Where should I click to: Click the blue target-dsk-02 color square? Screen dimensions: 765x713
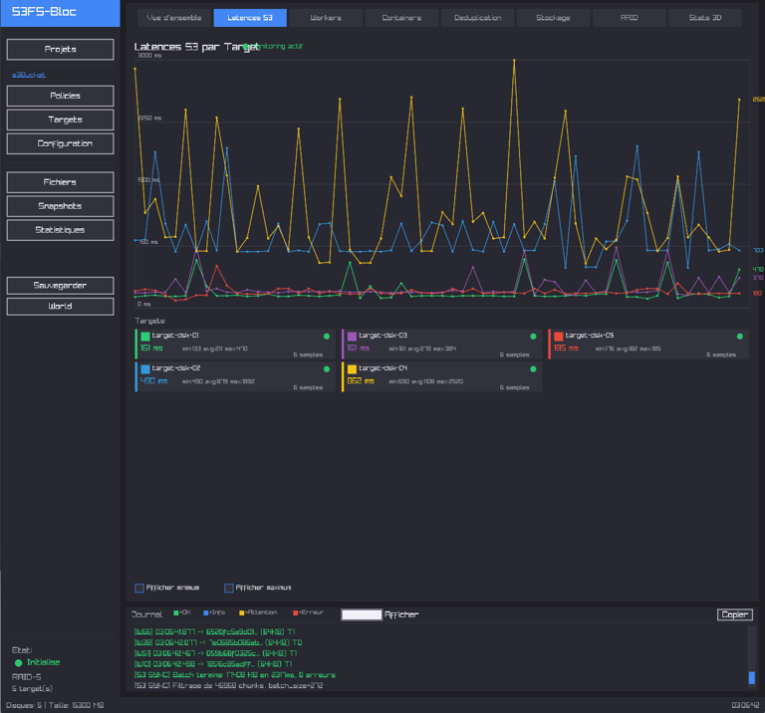pos(145,368)
